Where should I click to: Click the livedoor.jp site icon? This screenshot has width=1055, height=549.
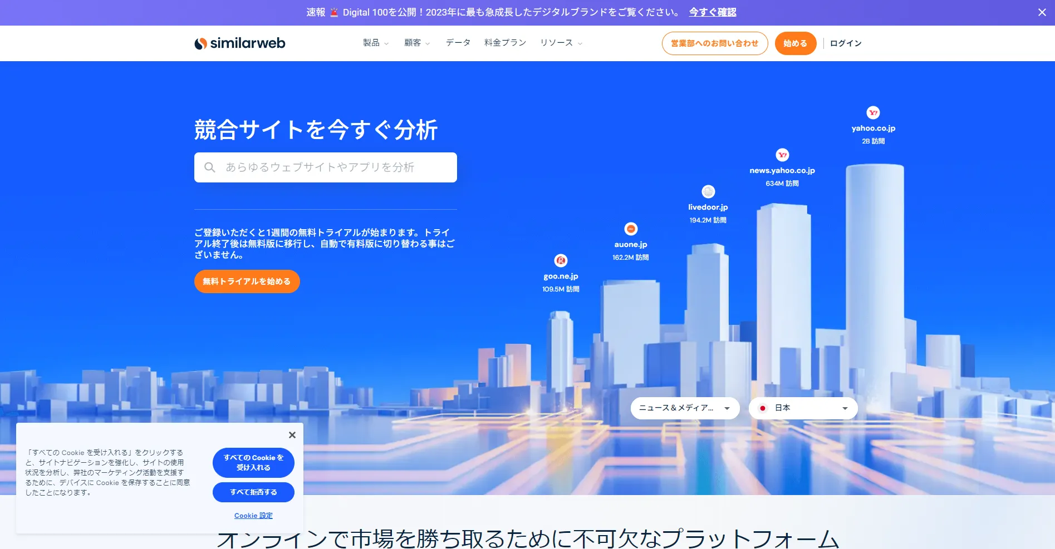(x=708, y=192)
